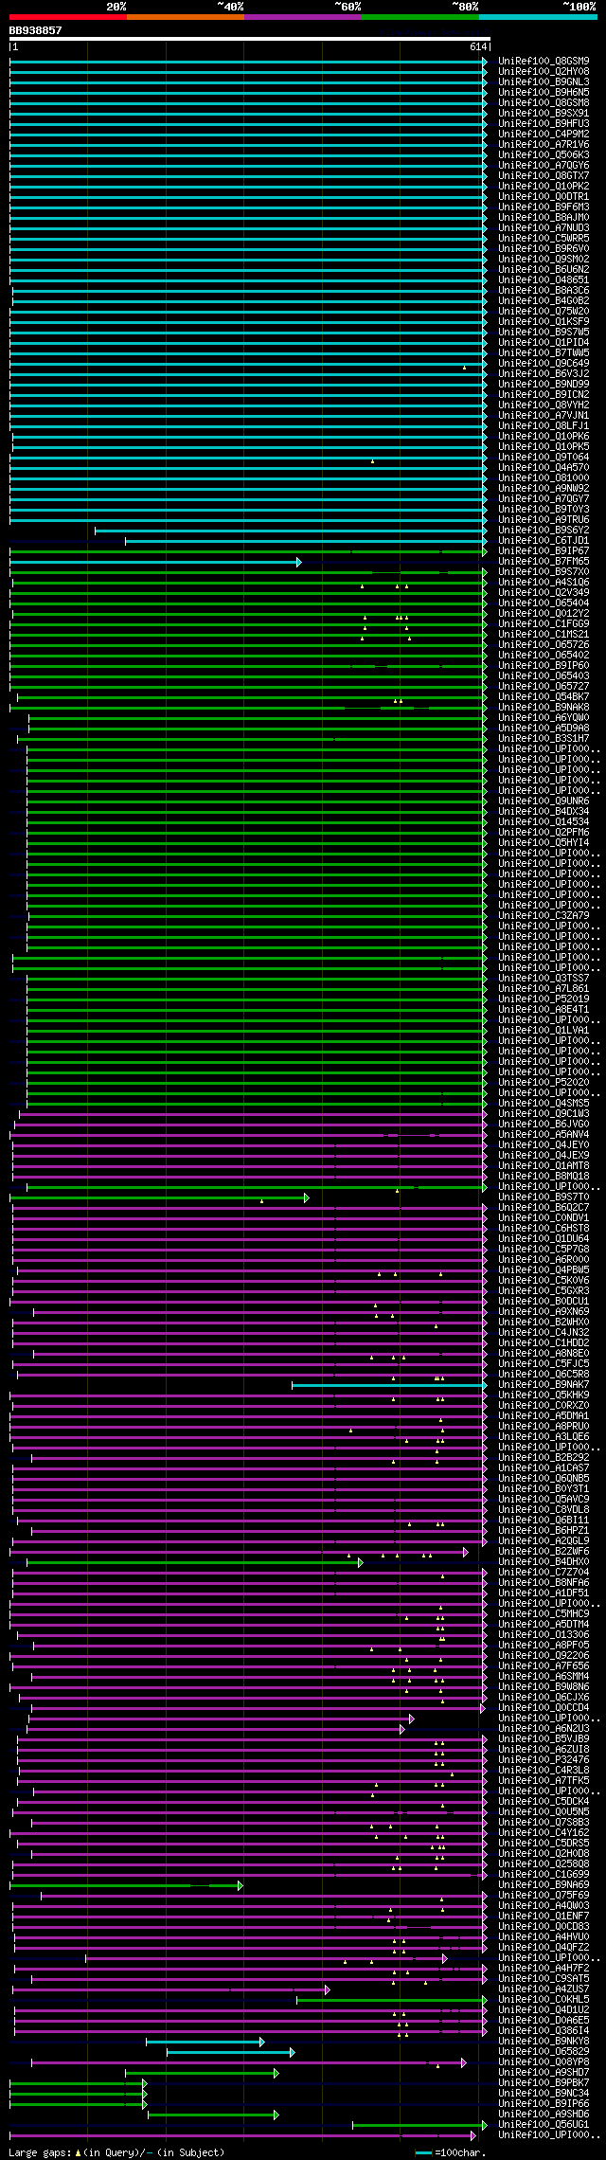Click UniRef100_C1MS21 label

[x=544, y=635]
